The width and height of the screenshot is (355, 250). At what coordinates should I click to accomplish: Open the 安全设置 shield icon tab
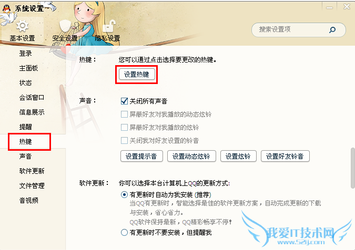[x=65, y=30]
